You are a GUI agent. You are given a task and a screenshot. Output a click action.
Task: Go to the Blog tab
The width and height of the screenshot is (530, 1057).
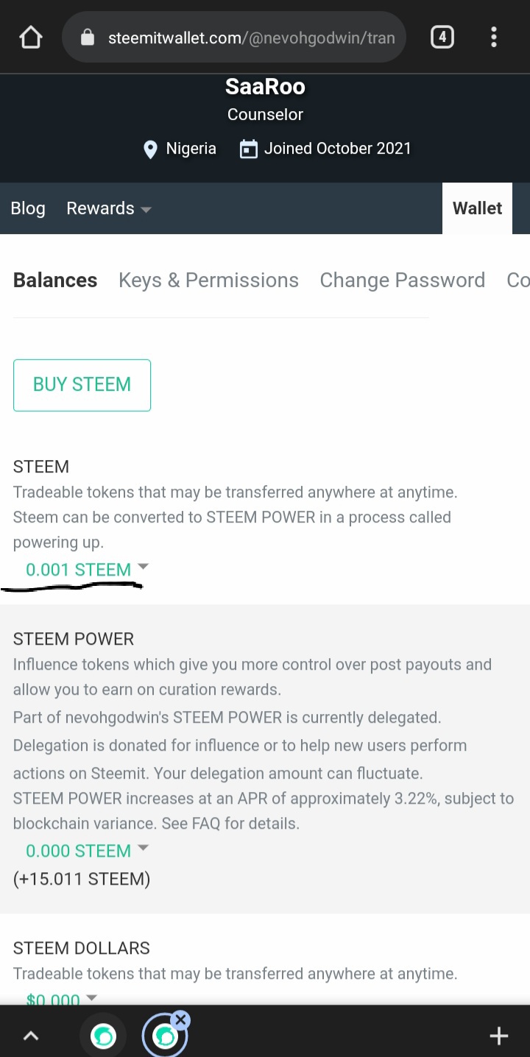[28, 208]
